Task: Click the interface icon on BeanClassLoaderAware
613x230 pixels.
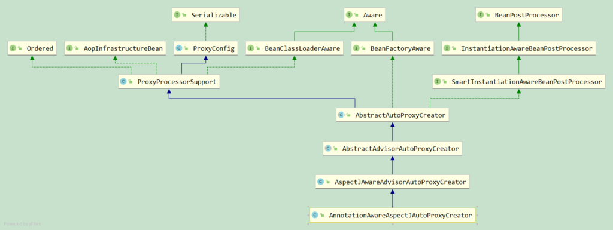Action: (x=251, y=49)
